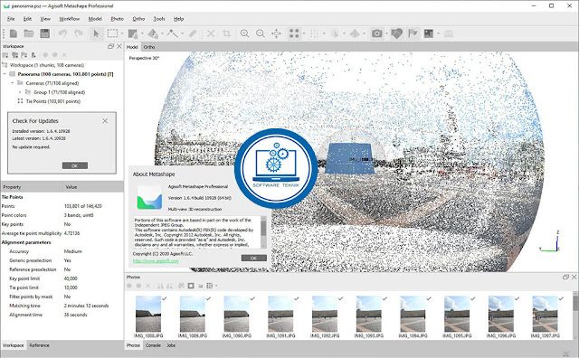This screenshot has width=579, height=358.
Task: Switch to the Ortho view tab
Action: point(149,47)
